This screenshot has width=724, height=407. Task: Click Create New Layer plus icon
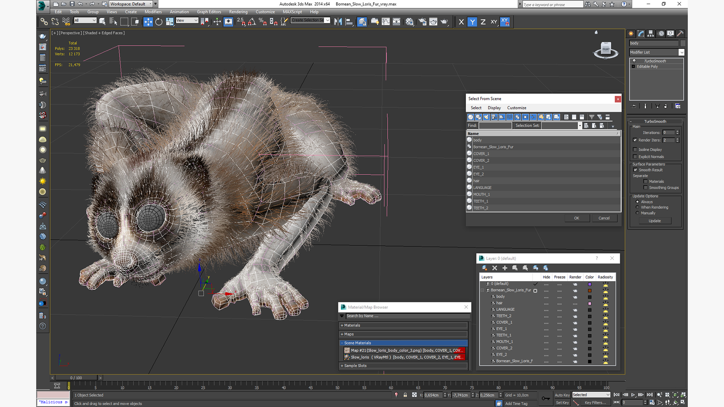click(x=505, y=268)
